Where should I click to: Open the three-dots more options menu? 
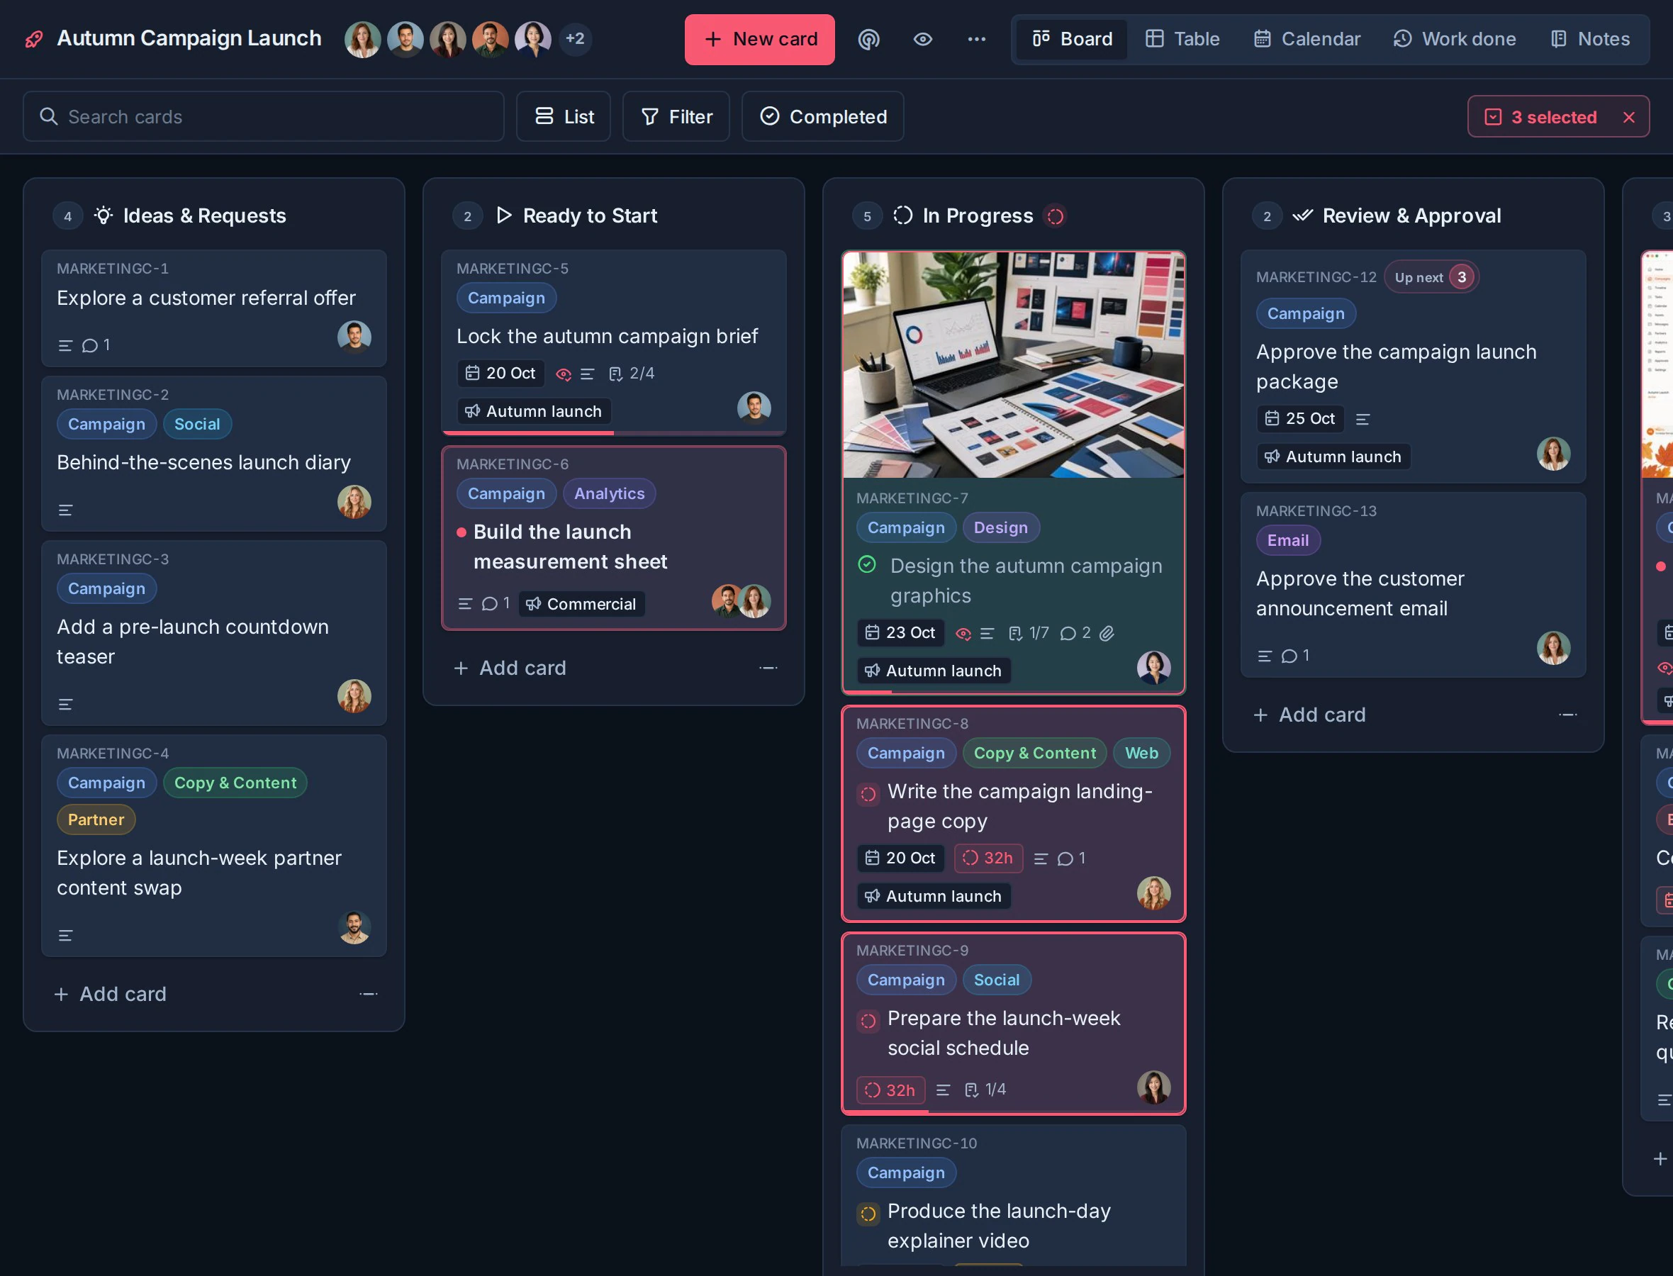point(977,39)
